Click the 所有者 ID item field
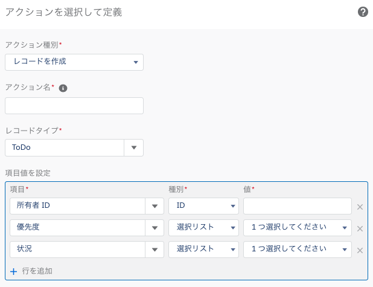Screen dimensions: 373x287 (77, 206)
